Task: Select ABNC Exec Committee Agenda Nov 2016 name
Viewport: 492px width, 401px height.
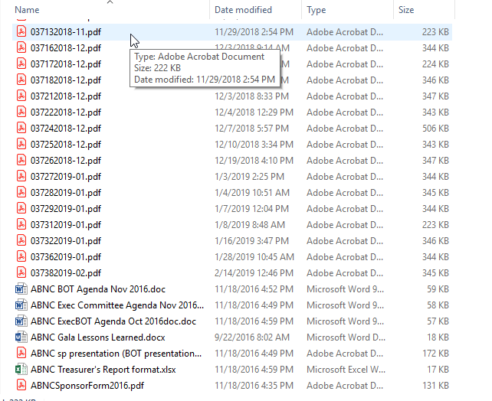Action: (x=117, y=305)
